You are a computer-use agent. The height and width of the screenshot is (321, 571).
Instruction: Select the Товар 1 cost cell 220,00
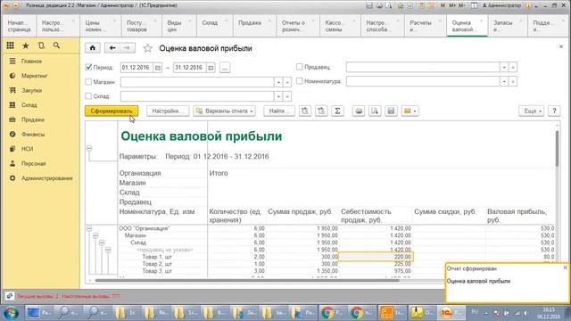377,257
